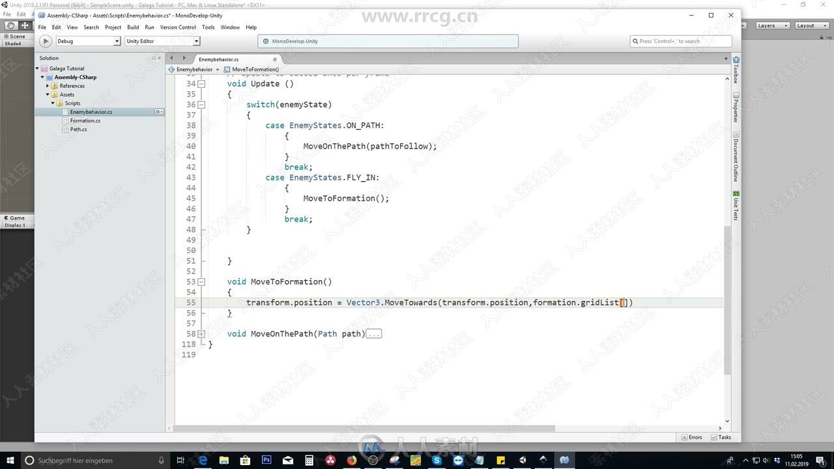The image size is (834, 469).
Task: Fold the Update() method at line 34
Action: [x=201, y=83]
